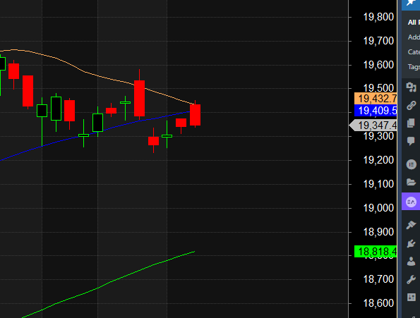Click the 19,200 price axis label
The width and height of the screenshot is (420, 318).
coord(378,160)
